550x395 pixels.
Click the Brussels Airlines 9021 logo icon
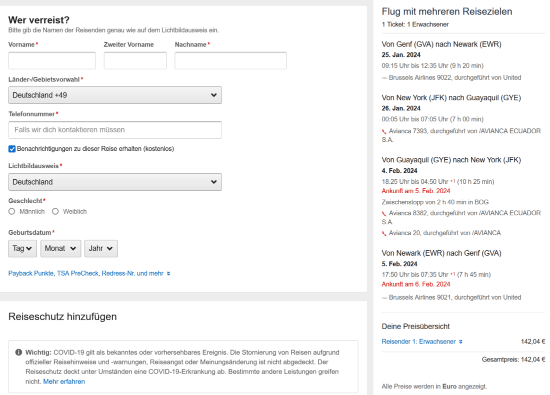384,298
